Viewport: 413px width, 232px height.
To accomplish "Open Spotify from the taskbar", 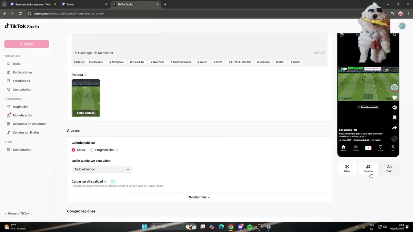I will (250, 227).
